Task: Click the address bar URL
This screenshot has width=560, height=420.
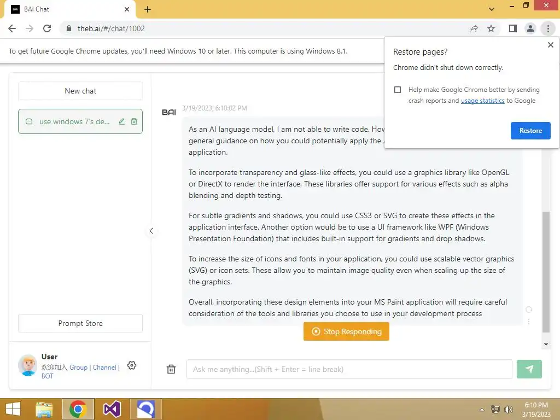Action: click(x=111, y=28)
